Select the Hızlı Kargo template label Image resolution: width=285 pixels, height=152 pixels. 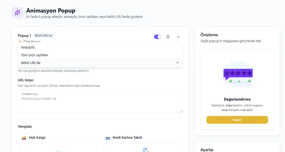37,137
